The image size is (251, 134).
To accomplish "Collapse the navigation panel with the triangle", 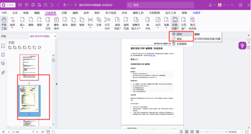I will [x=57, y=84].
